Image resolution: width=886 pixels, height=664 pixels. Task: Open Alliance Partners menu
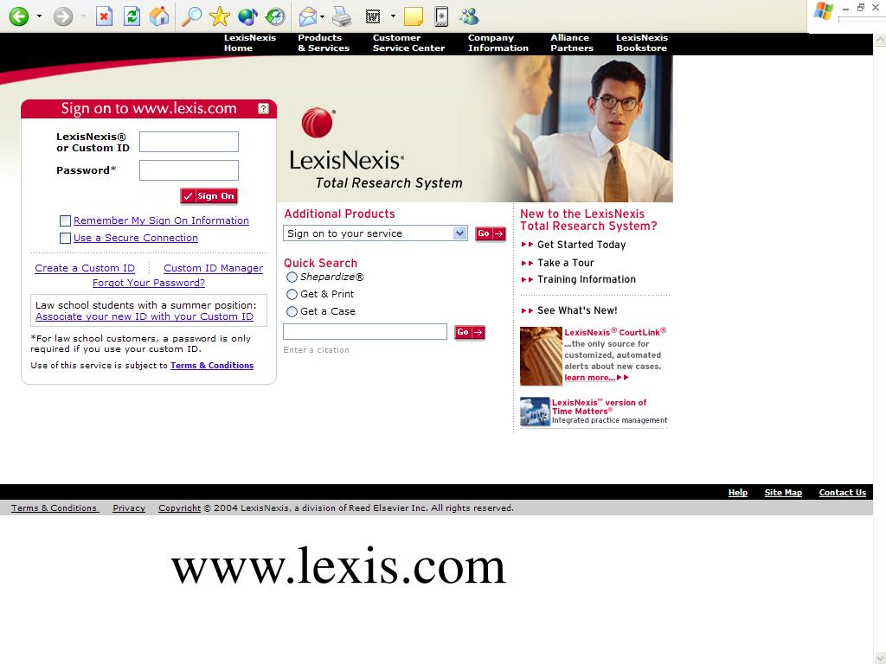pyautogui.click(x=572, y=43)
